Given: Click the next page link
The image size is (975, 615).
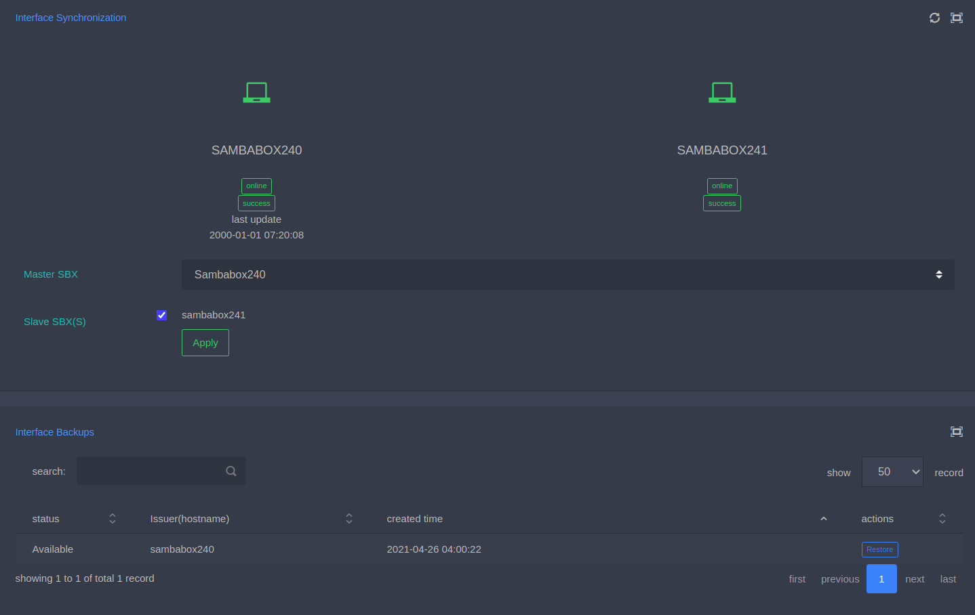Looking at the screenshot, I should [x=914, y=578].
